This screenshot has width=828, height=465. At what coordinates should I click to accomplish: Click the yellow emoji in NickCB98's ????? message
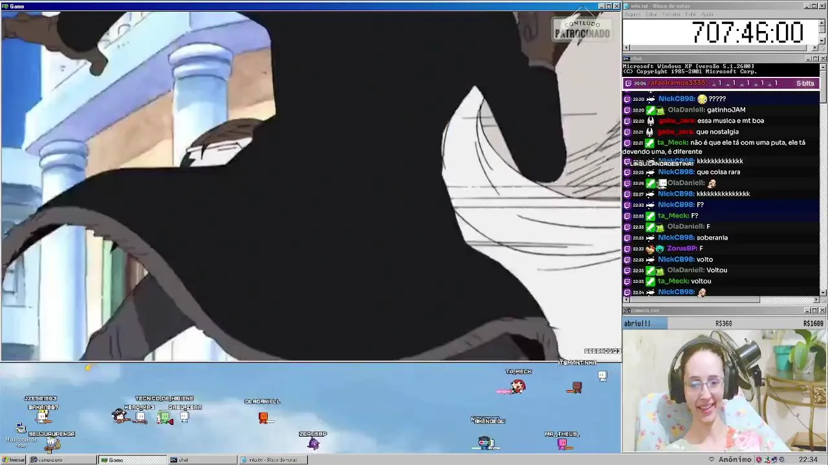tap(702, 99)
